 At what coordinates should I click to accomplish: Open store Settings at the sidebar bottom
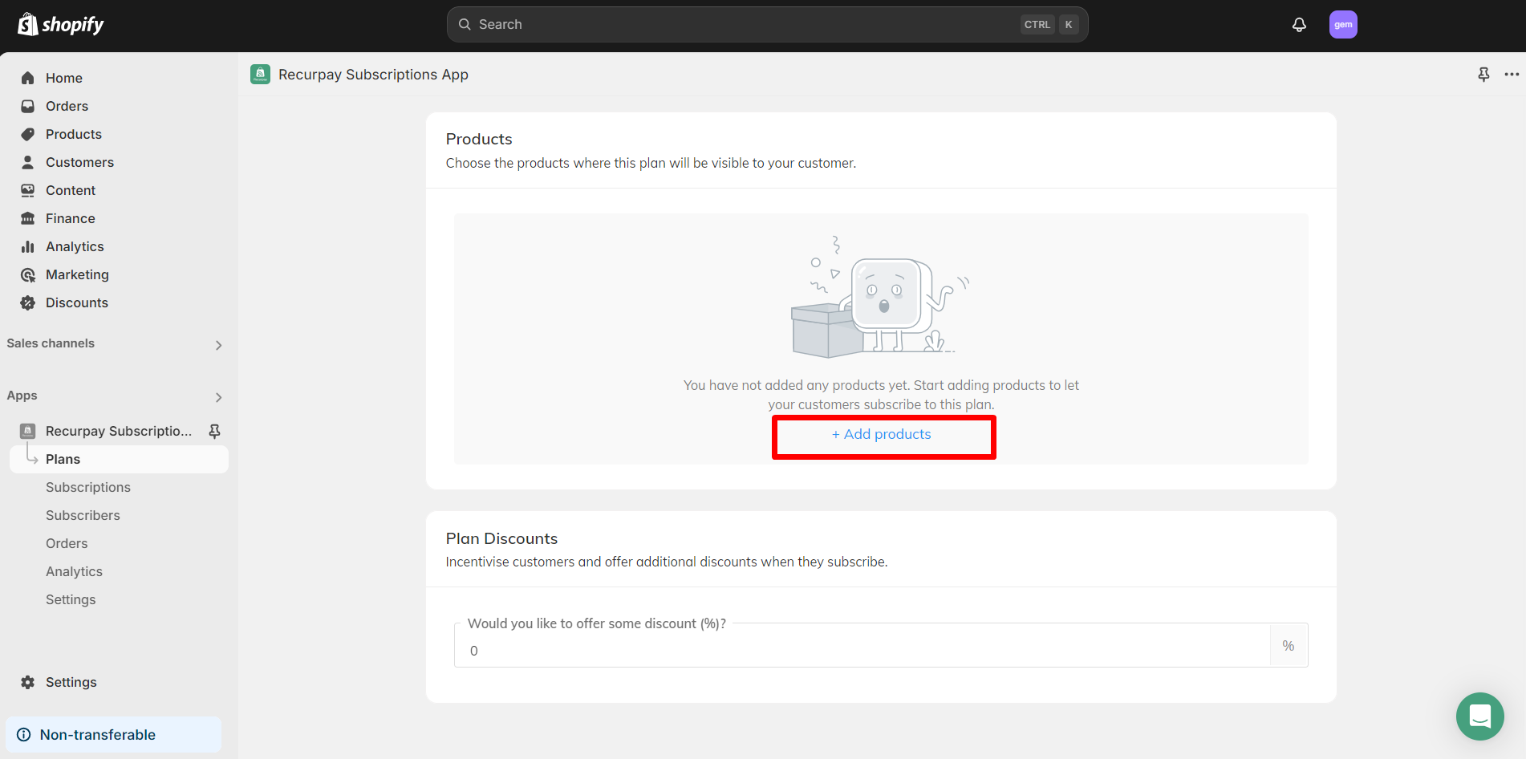(71, 682)
